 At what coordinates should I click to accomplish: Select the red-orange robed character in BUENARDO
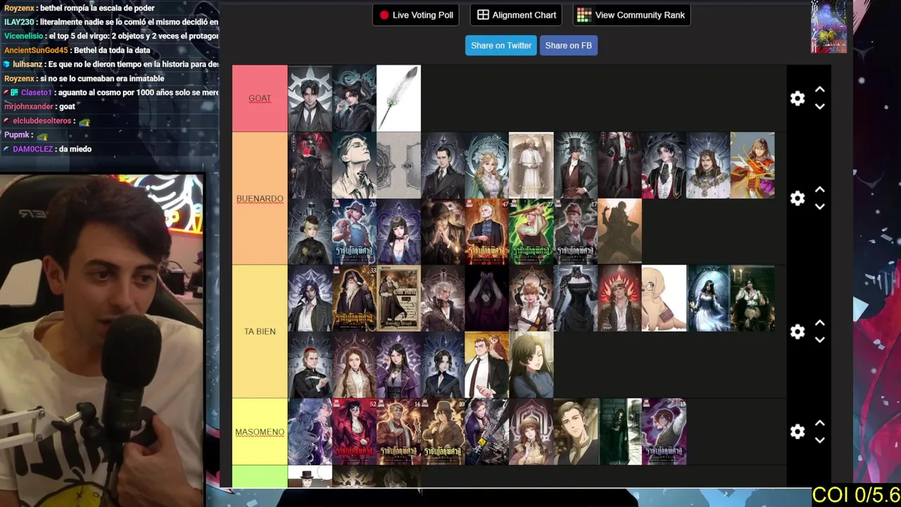coord(752,165)
